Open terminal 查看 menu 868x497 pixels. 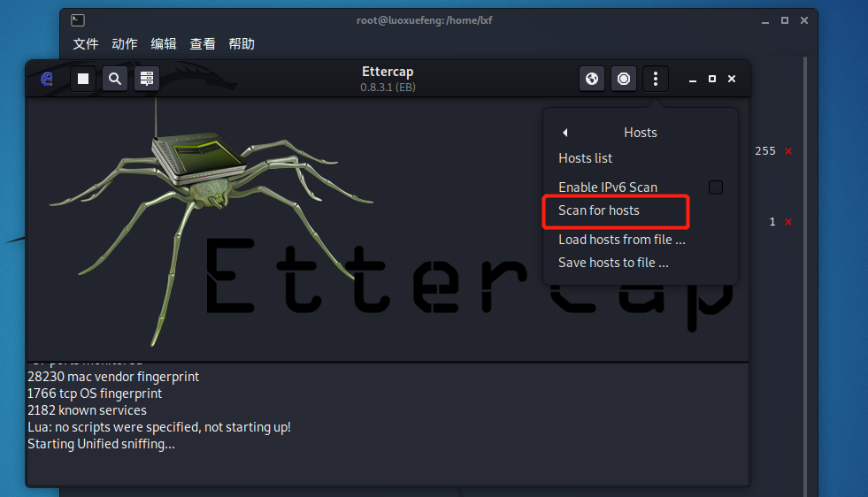(x=203, y=43)
